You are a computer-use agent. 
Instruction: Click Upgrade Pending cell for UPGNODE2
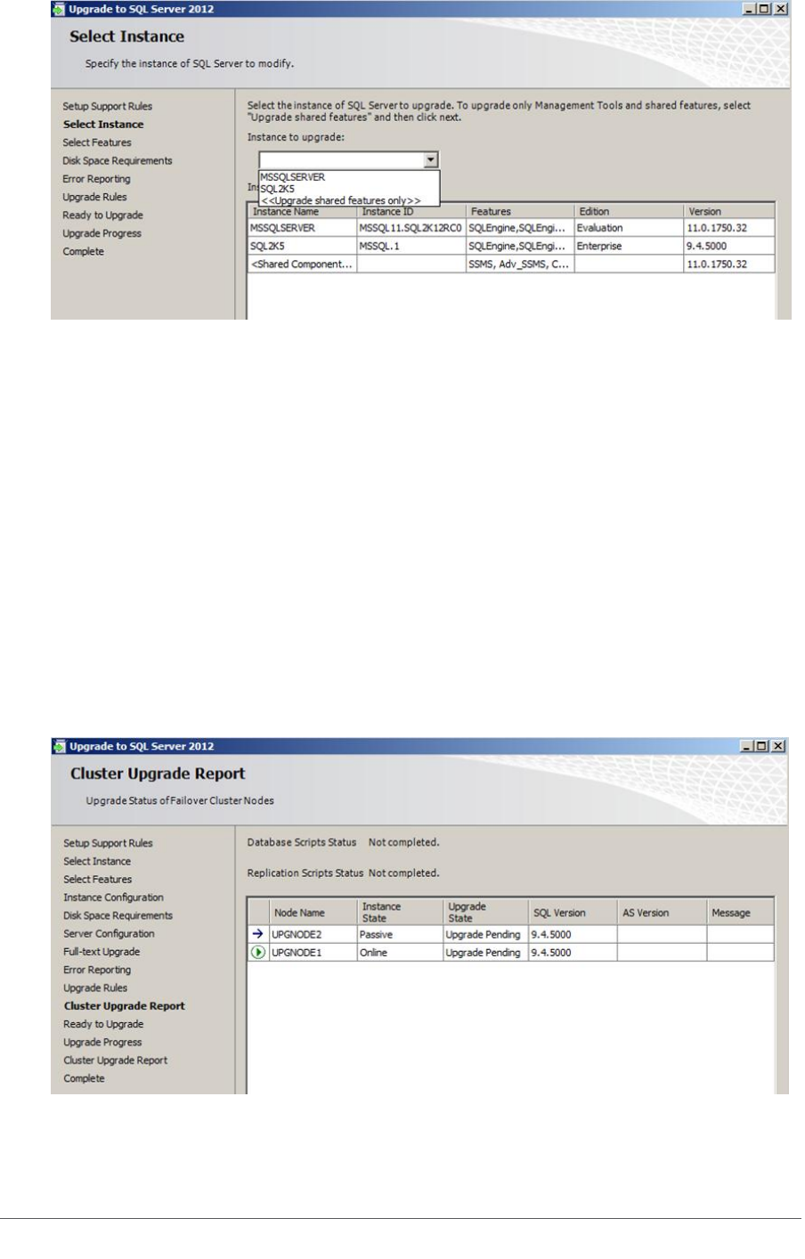[x=485, y=935]
